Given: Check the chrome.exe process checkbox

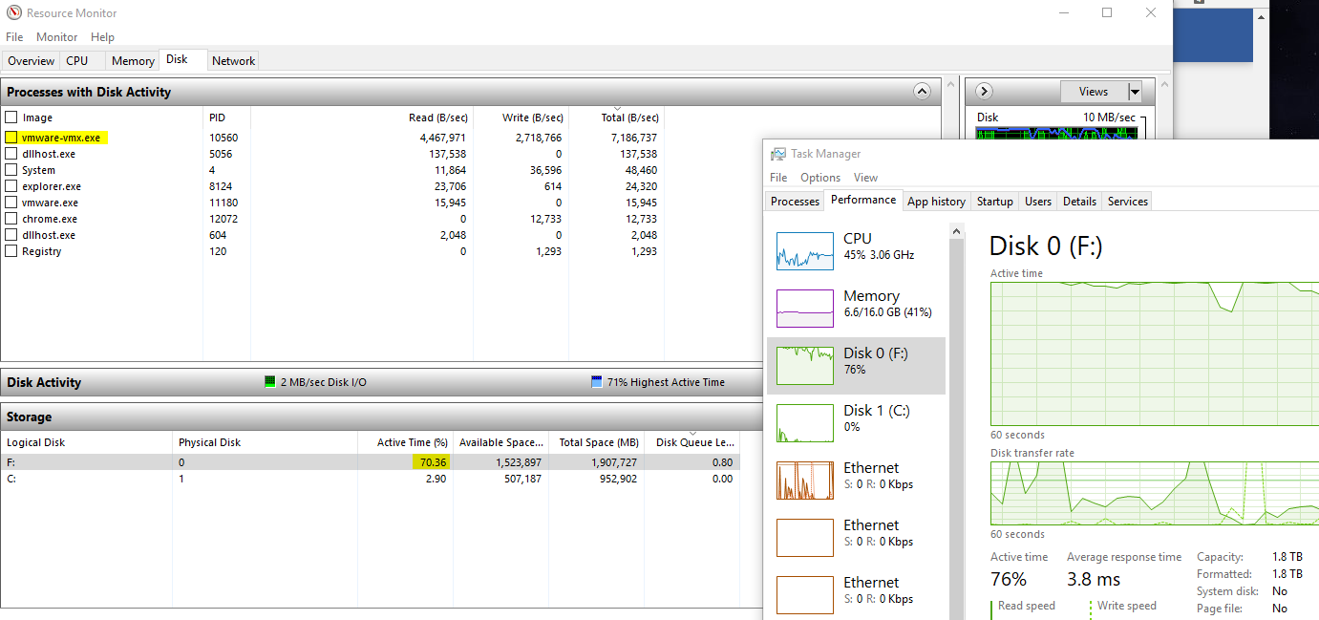Looking at the screenshot, I should (11, 219).
